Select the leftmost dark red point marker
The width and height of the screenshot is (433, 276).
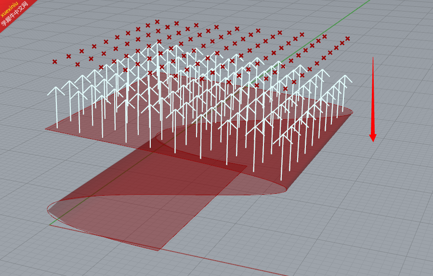(x=55, y=62)
